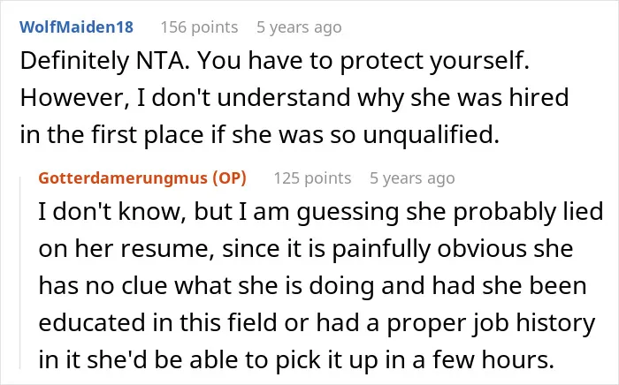Visit the Gotterdamerungmus username link
Viewport: 619px width, 385px height.
click(123, 177)
